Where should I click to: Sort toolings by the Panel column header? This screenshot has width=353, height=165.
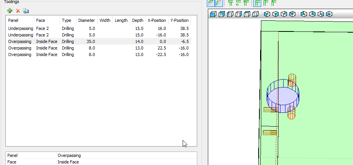(20, 20)
